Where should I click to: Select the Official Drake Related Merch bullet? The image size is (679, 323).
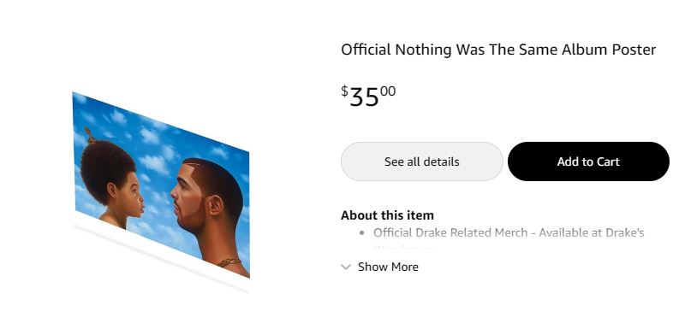point(509,232)
